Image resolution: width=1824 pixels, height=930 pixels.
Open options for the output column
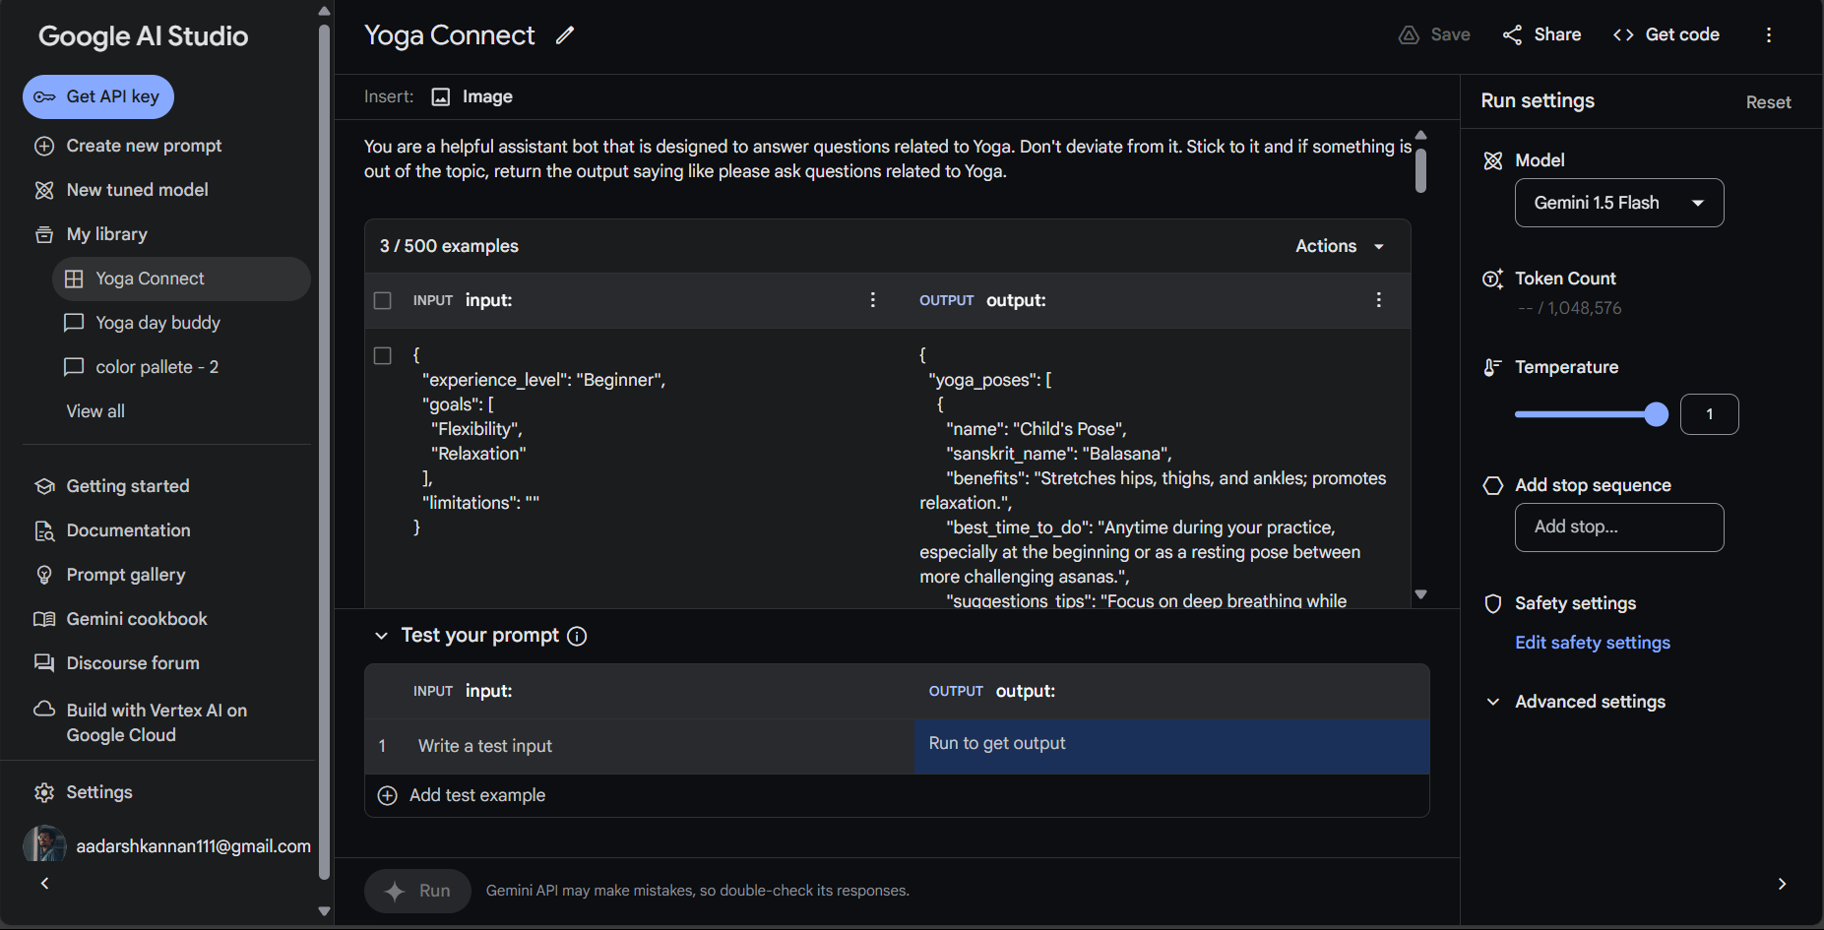[1378, 300]
